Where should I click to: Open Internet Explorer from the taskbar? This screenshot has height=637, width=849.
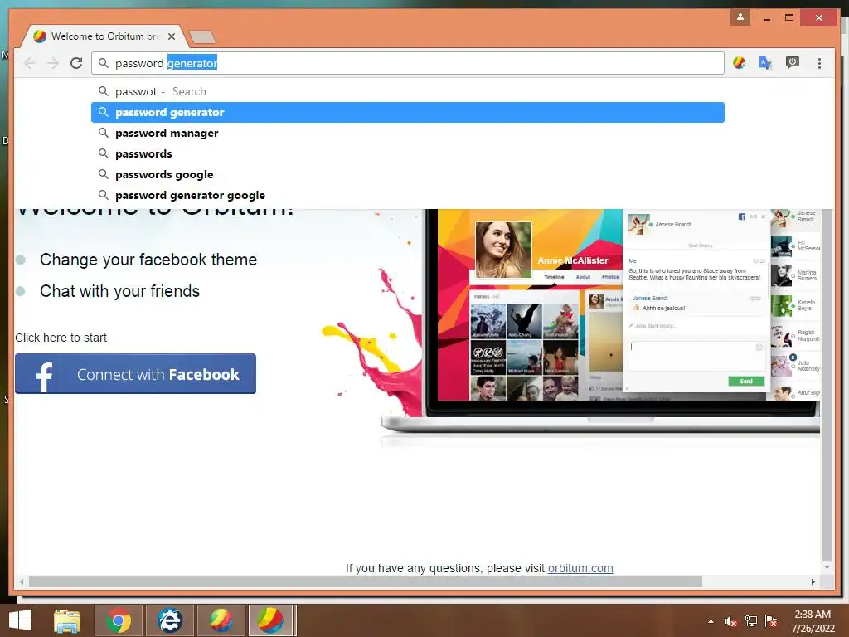pos(169,620)
